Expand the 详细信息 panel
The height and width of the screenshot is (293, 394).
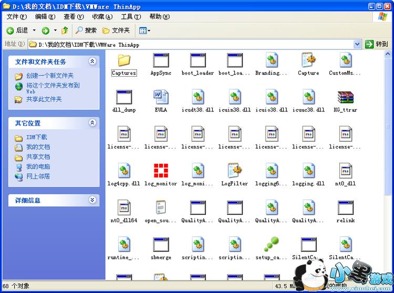pos(92,200)
